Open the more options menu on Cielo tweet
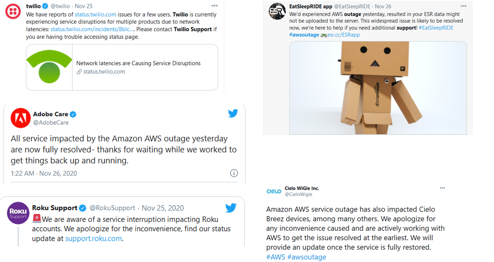 [442, 188]
